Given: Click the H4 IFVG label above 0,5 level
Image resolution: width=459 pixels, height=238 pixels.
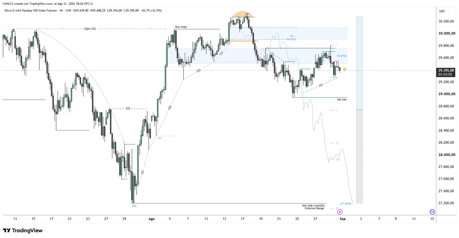Looking at the screenshot, I should [342, 56].
